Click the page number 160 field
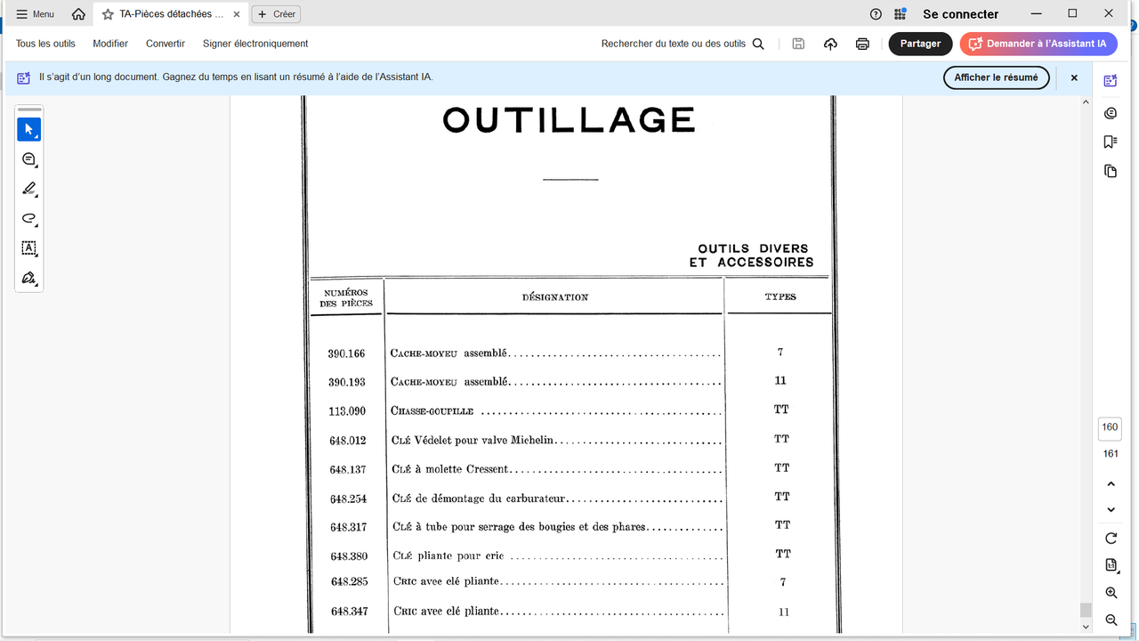This screenshot has height=641, width=1139. [1110, 427]
